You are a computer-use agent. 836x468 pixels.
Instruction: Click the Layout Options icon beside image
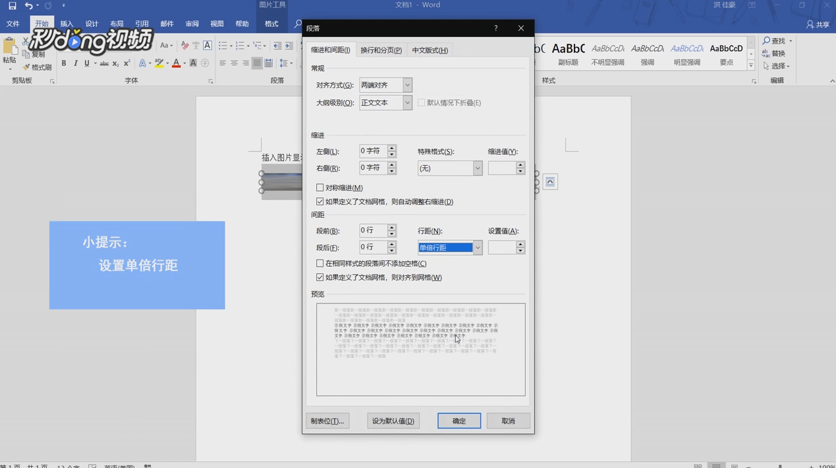coord(550,182)
